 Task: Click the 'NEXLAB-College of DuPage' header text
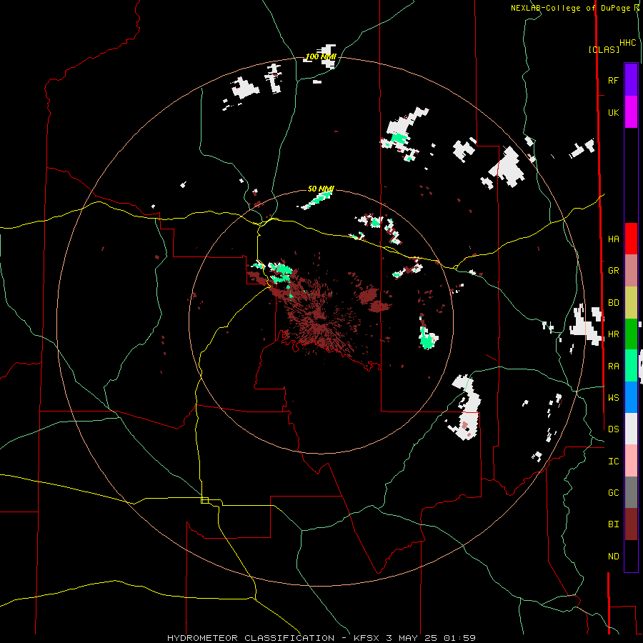570,8
